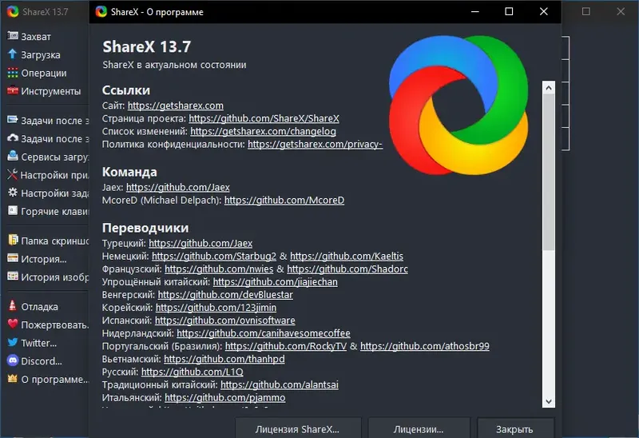This screenshot has width=639, height=438.
Task: Open the github.com/alantsai link
Action: point(279,384)
